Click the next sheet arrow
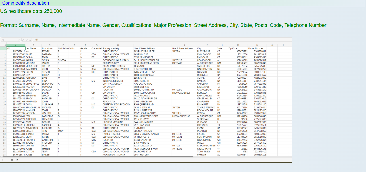The width and height of the screenshot is (366, 172). click(x=7, y=160)
